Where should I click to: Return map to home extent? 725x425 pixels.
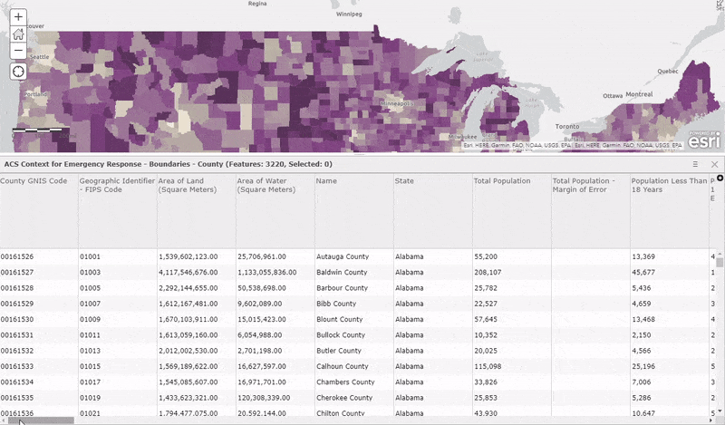(18, 34)
